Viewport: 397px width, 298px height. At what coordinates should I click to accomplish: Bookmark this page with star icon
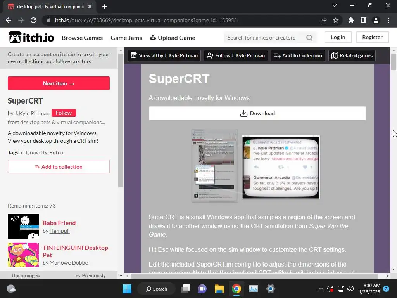(x=336, y=20)
